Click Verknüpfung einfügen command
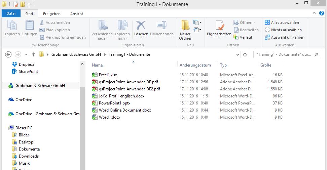 pyautogui.click(x=63, y=37)
